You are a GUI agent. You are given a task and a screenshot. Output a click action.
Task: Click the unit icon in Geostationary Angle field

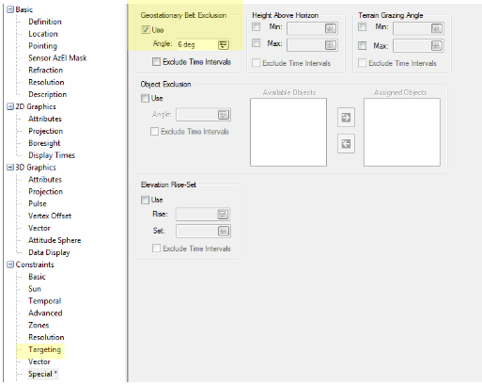coord(223,45)
